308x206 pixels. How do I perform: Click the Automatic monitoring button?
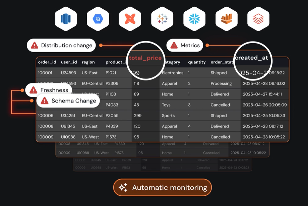[x=163, y=188]
